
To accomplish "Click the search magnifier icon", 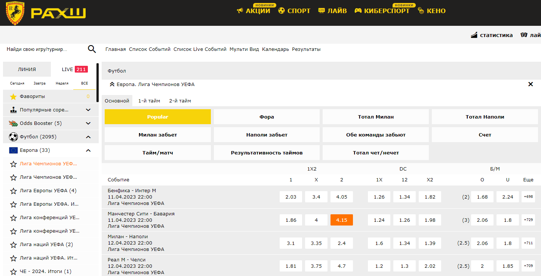I will click(92, 49).
